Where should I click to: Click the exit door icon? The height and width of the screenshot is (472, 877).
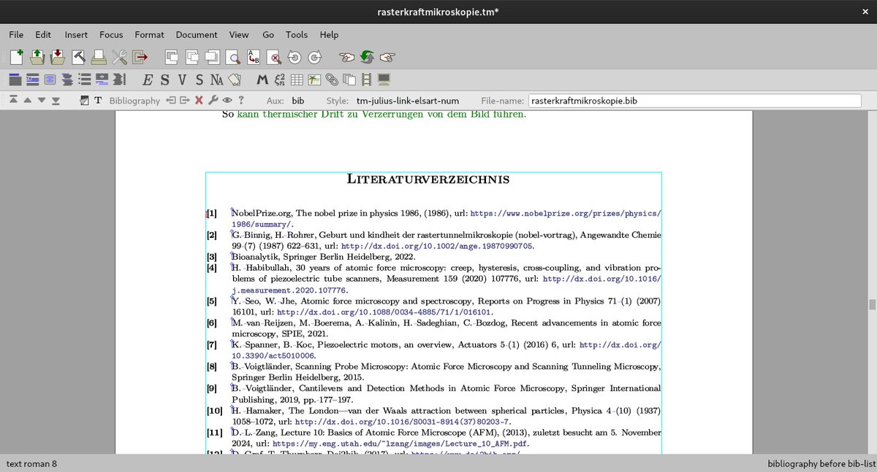140,56
